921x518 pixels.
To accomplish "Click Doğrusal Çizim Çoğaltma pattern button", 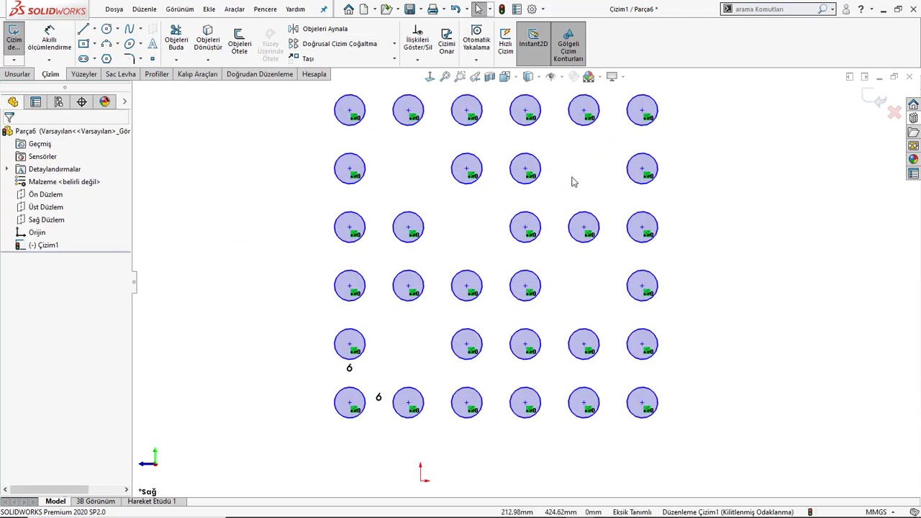I will coord(332,44).
